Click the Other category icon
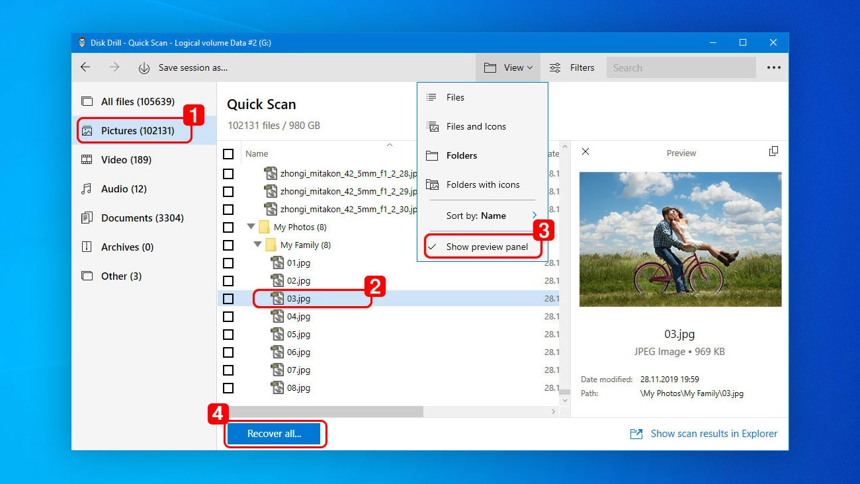 click(87, 276)
